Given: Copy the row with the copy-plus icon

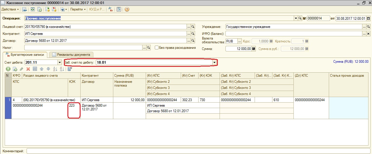Looking at the screenshot, I should (x=15, y=69).
